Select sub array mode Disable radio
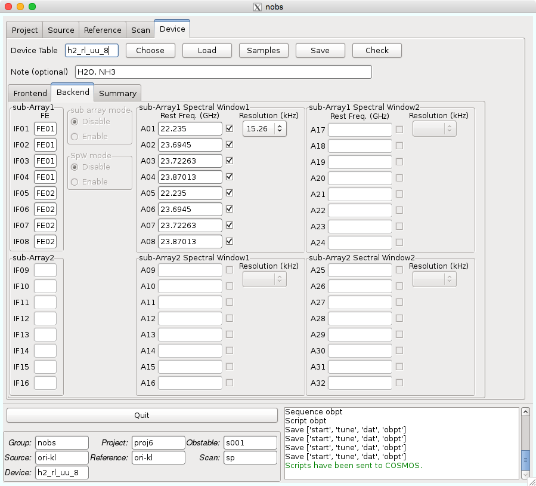Viewport: 536px width, 486px height. tap(75, 122)
